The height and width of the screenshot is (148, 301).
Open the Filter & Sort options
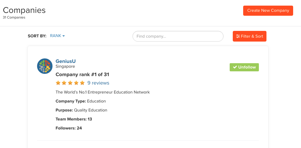(x=250, y=36)
